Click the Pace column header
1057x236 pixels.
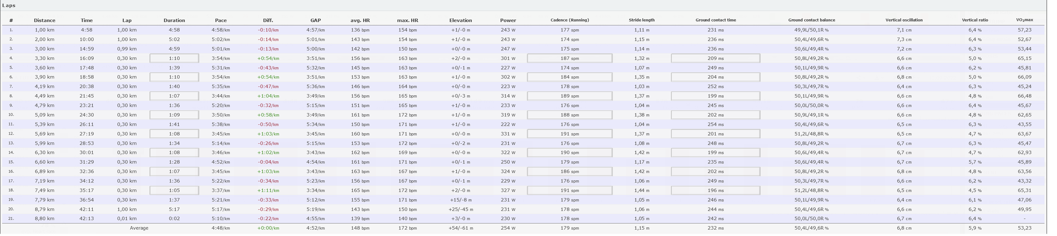[221, 20]
